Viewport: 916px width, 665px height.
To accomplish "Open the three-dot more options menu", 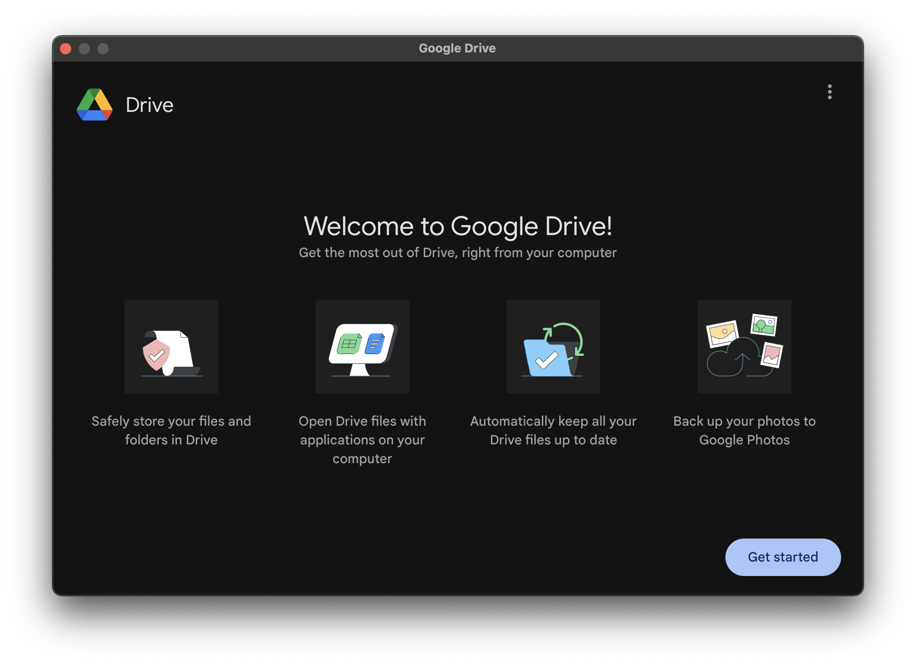I will 829,92.
